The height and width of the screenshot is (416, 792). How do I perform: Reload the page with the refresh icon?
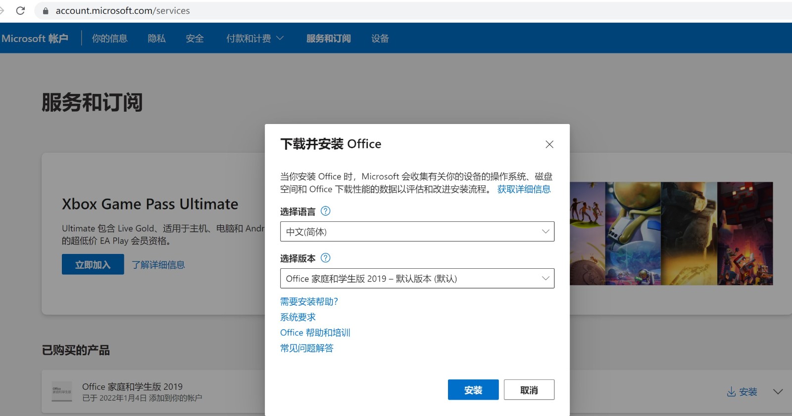click(x=20, y=10)
